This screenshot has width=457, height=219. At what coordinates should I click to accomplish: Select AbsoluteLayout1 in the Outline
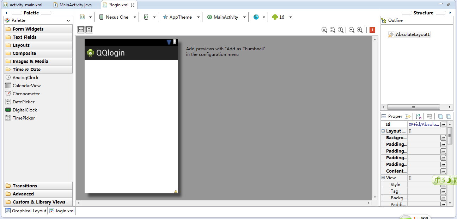(409, 34)
